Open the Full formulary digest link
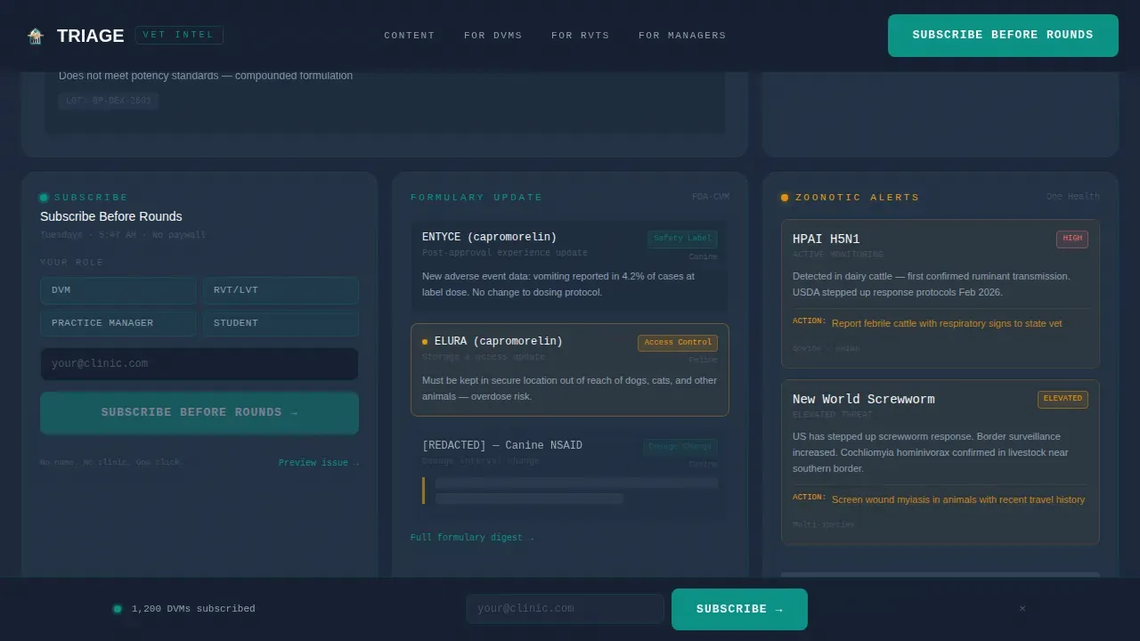Screen dimensions: 1140x641 point(472,538)
